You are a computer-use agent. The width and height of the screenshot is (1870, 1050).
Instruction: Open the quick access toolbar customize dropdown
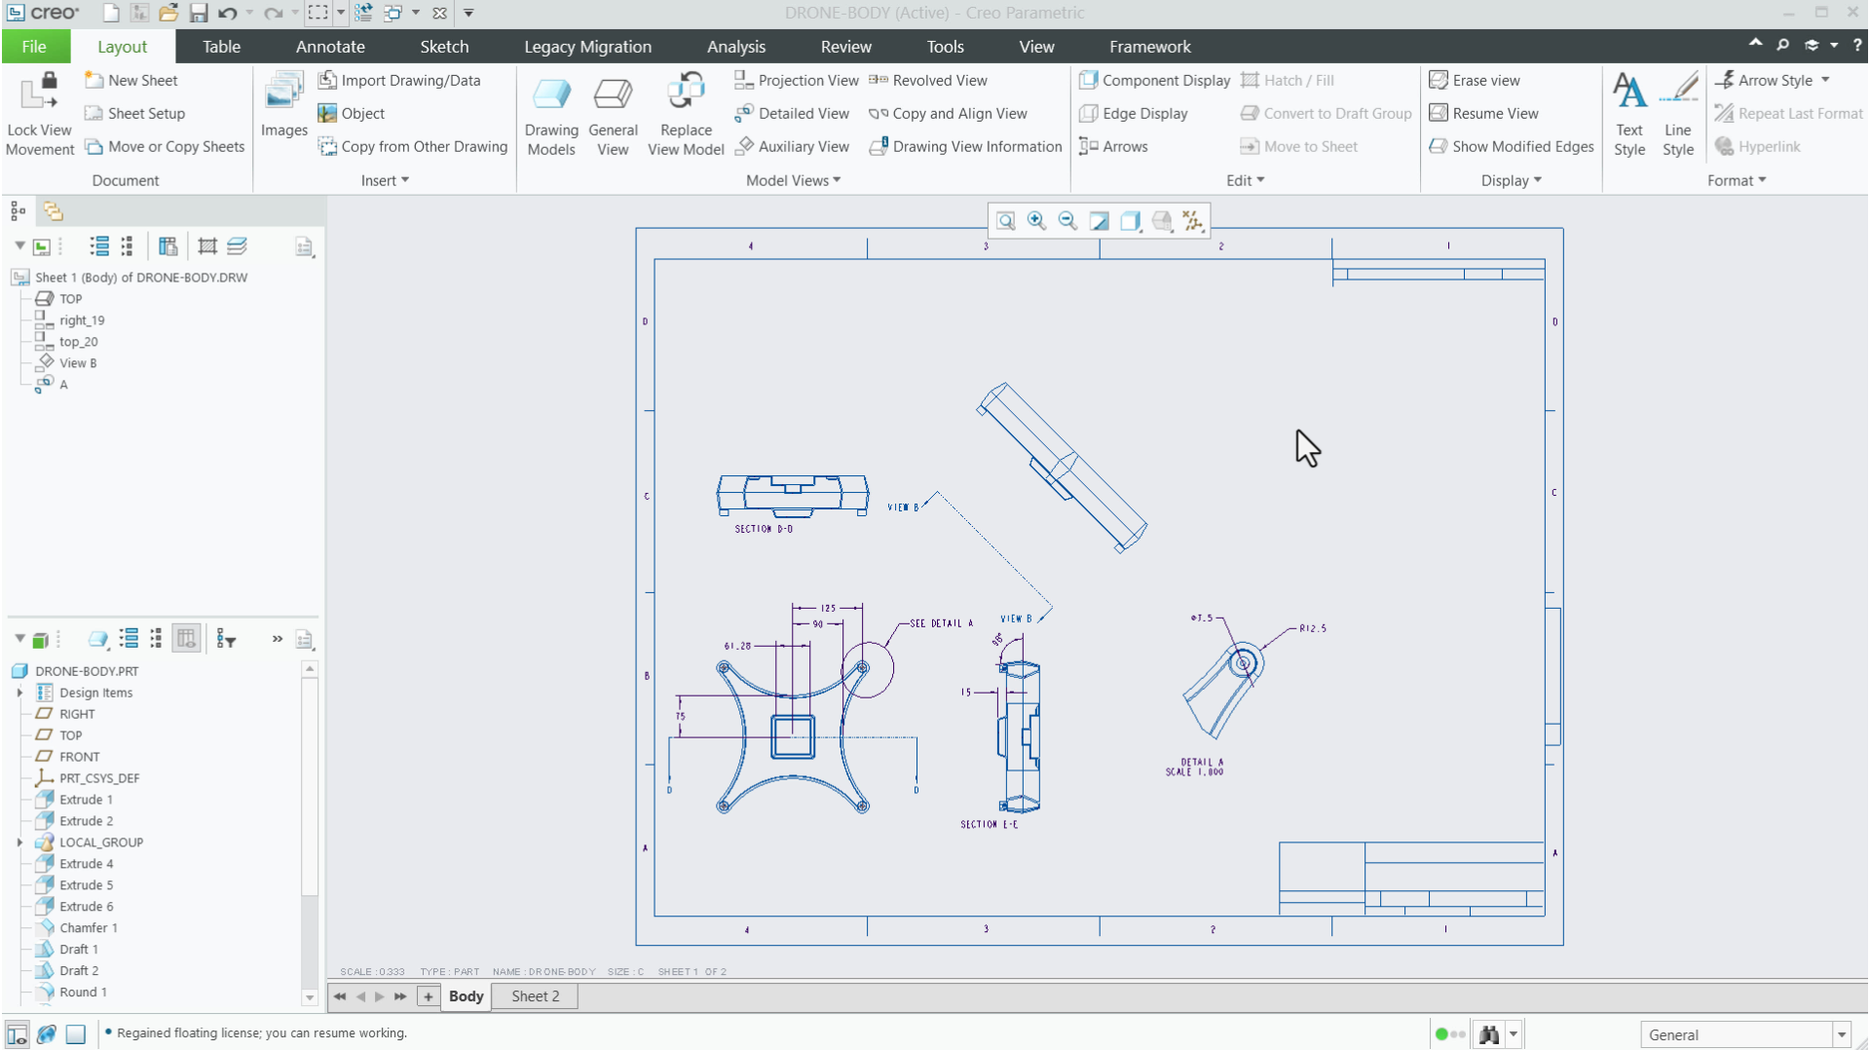(468, 13)
